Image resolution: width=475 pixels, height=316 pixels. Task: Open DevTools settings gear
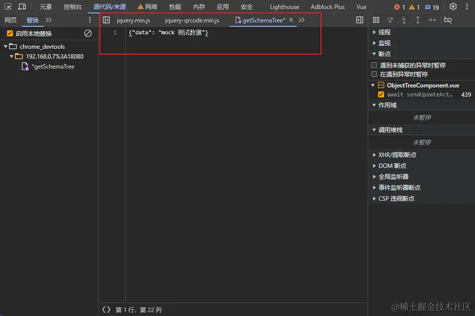[453, 7]
